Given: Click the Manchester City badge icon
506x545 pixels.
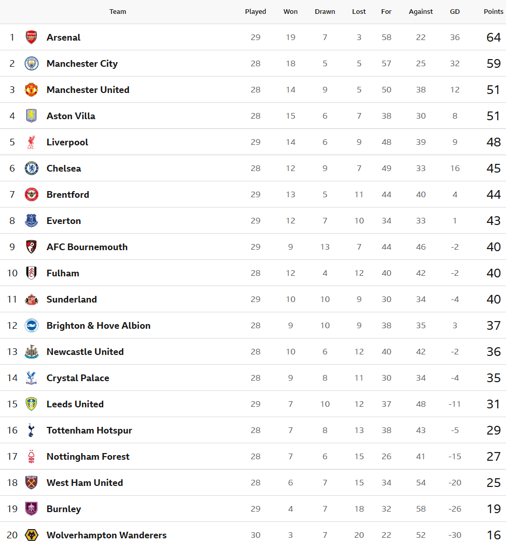Looking at the screenshot, I should click(x=31, y=64).
